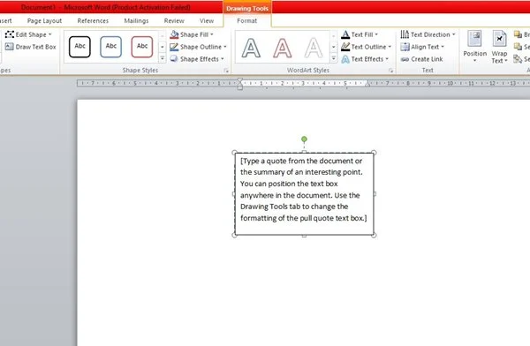530x346 pixels.
Task: Click inside the pull quote text box text
Action: pos(303,189)
